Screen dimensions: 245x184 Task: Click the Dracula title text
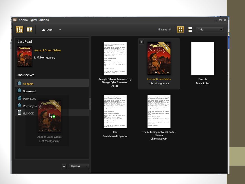click(203, 79)
